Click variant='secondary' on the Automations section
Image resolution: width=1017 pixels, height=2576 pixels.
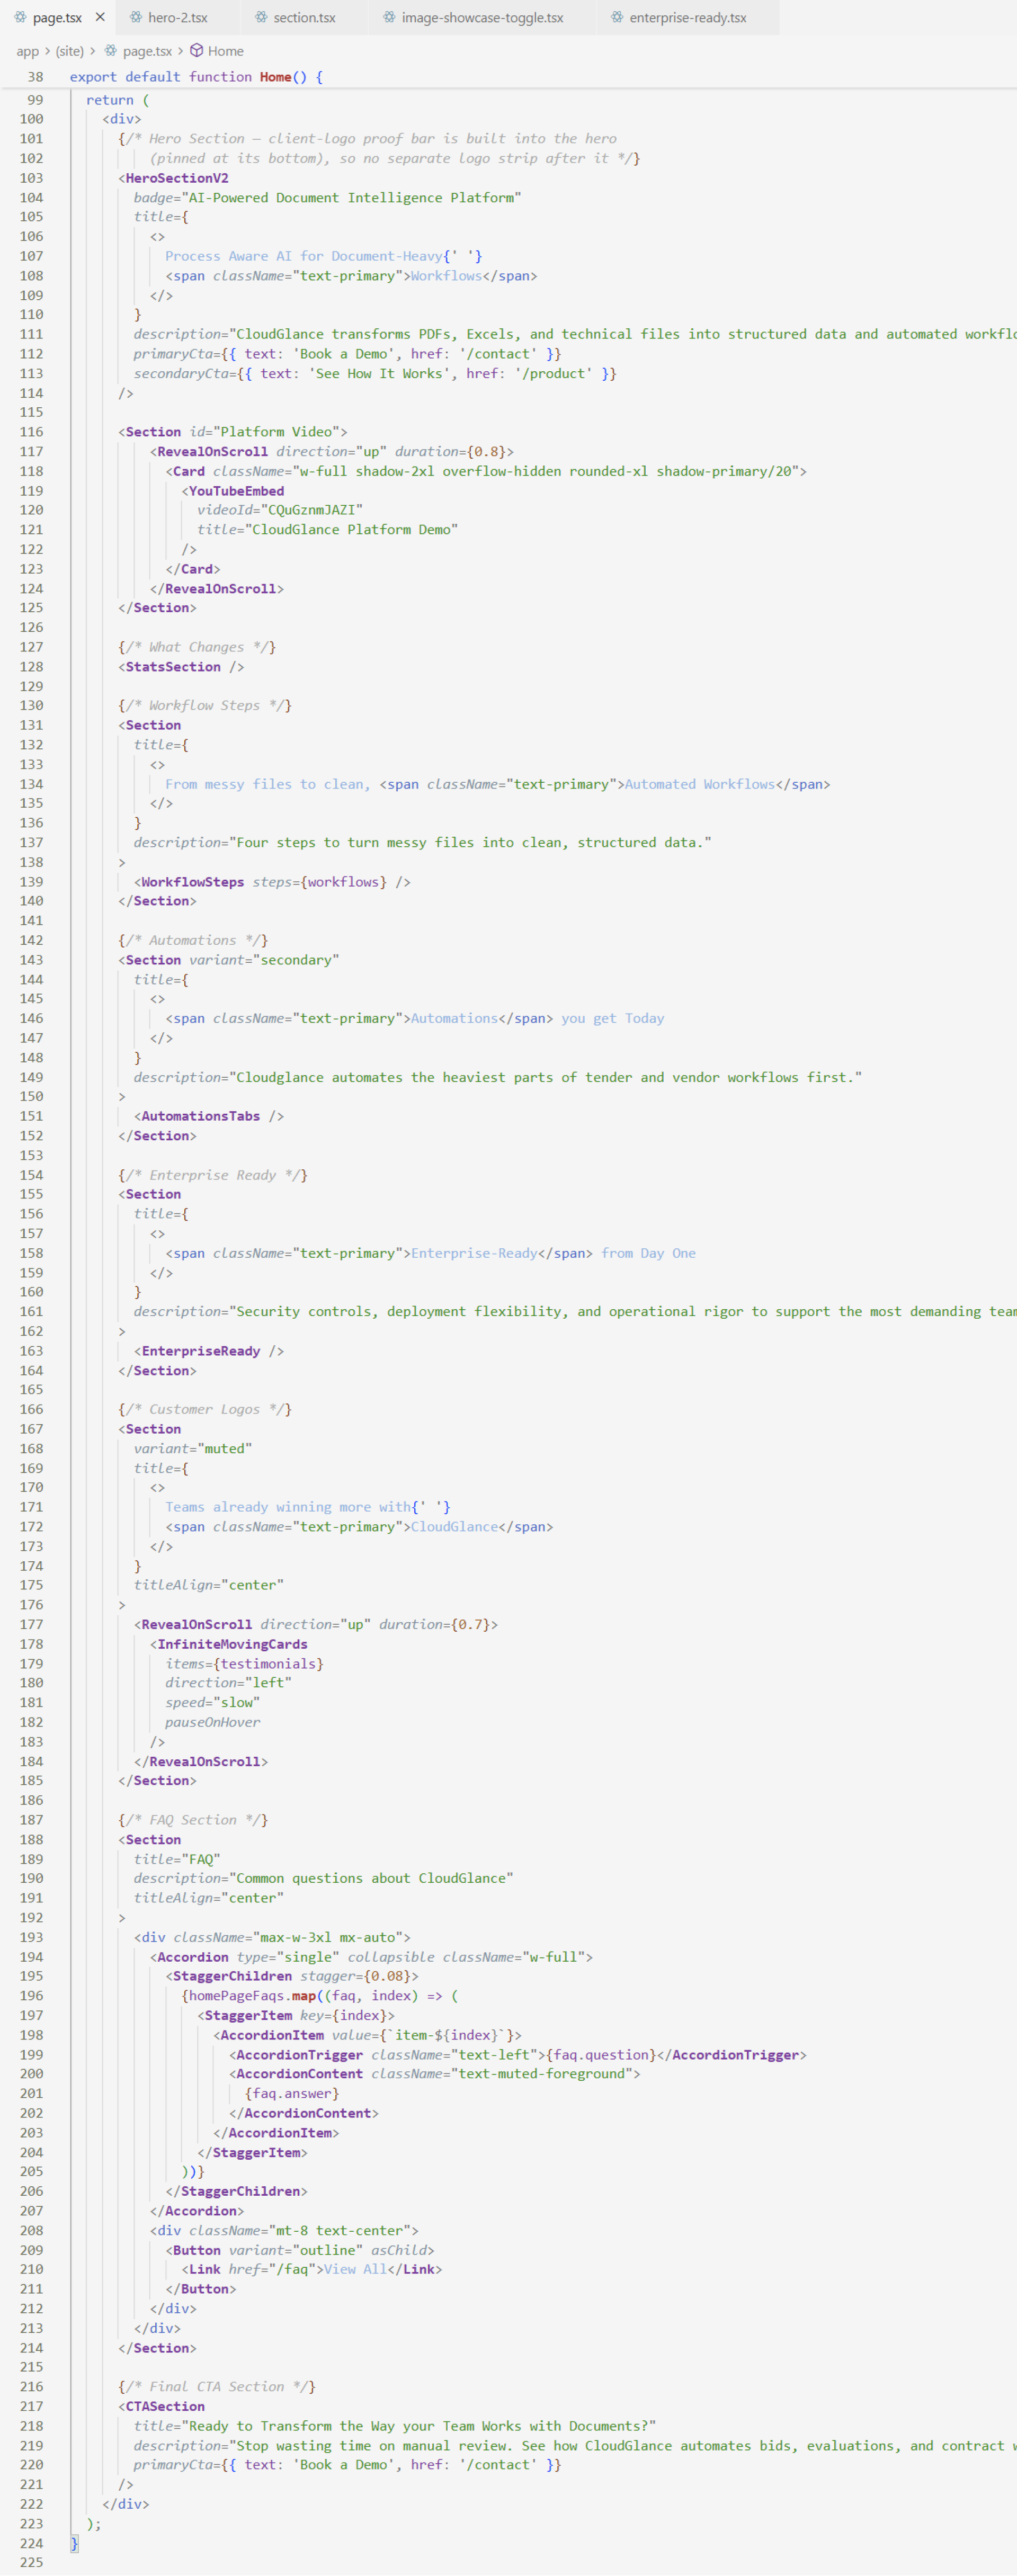click(264, 960)
